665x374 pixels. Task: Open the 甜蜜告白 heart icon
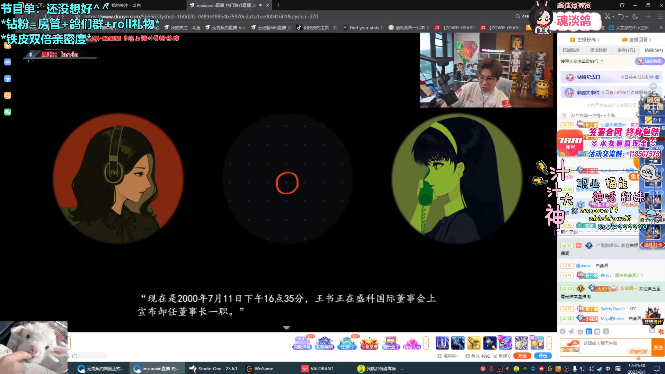(x=412, y=342)
